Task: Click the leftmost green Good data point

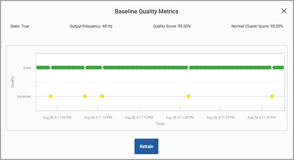Action: coord(38,67)
